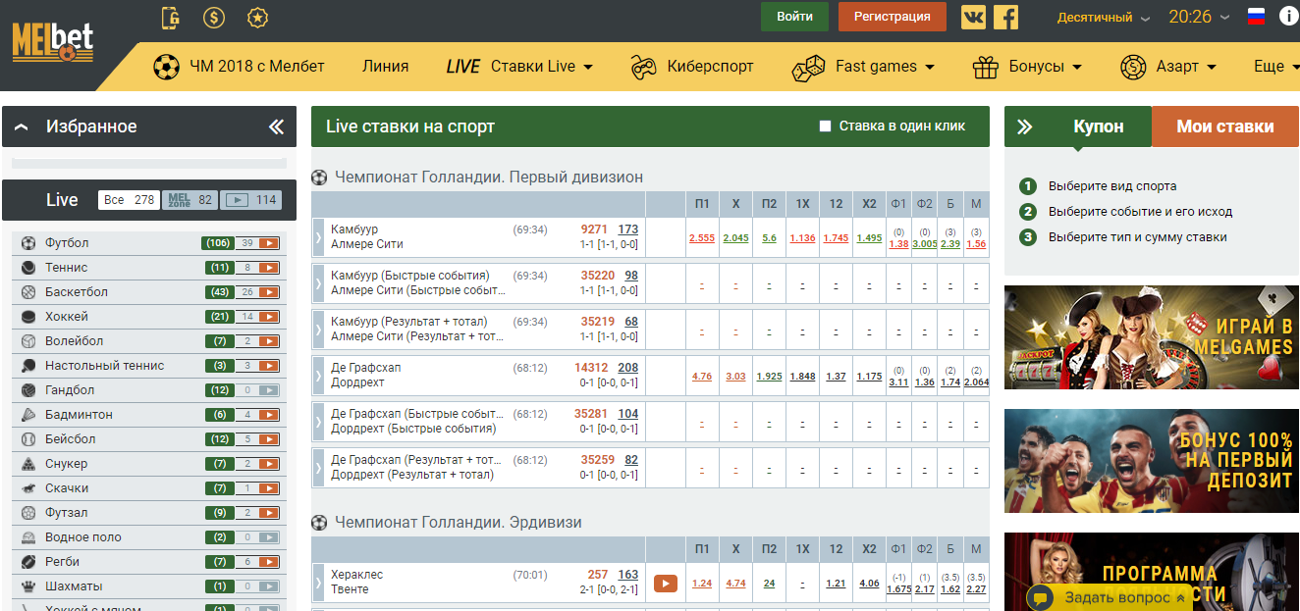Select Баскетбол in the live sports list
The image size is (1300, 611).
click(148, 292)
